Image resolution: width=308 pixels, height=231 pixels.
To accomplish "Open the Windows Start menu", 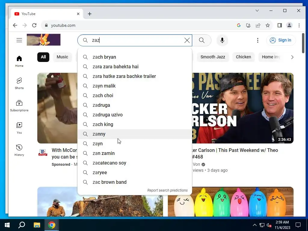I will click(x=7, y=225).
